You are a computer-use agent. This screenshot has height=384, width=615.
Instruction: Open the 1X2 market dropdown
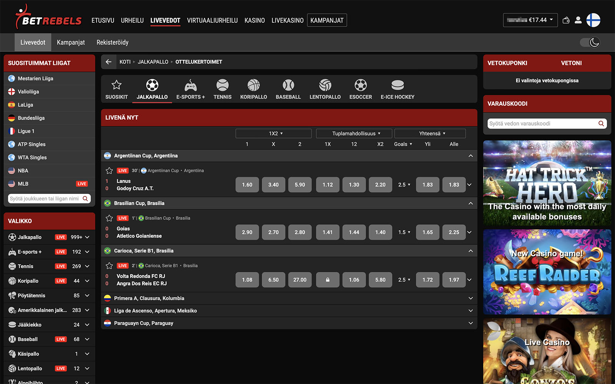(x=273, y=134)
